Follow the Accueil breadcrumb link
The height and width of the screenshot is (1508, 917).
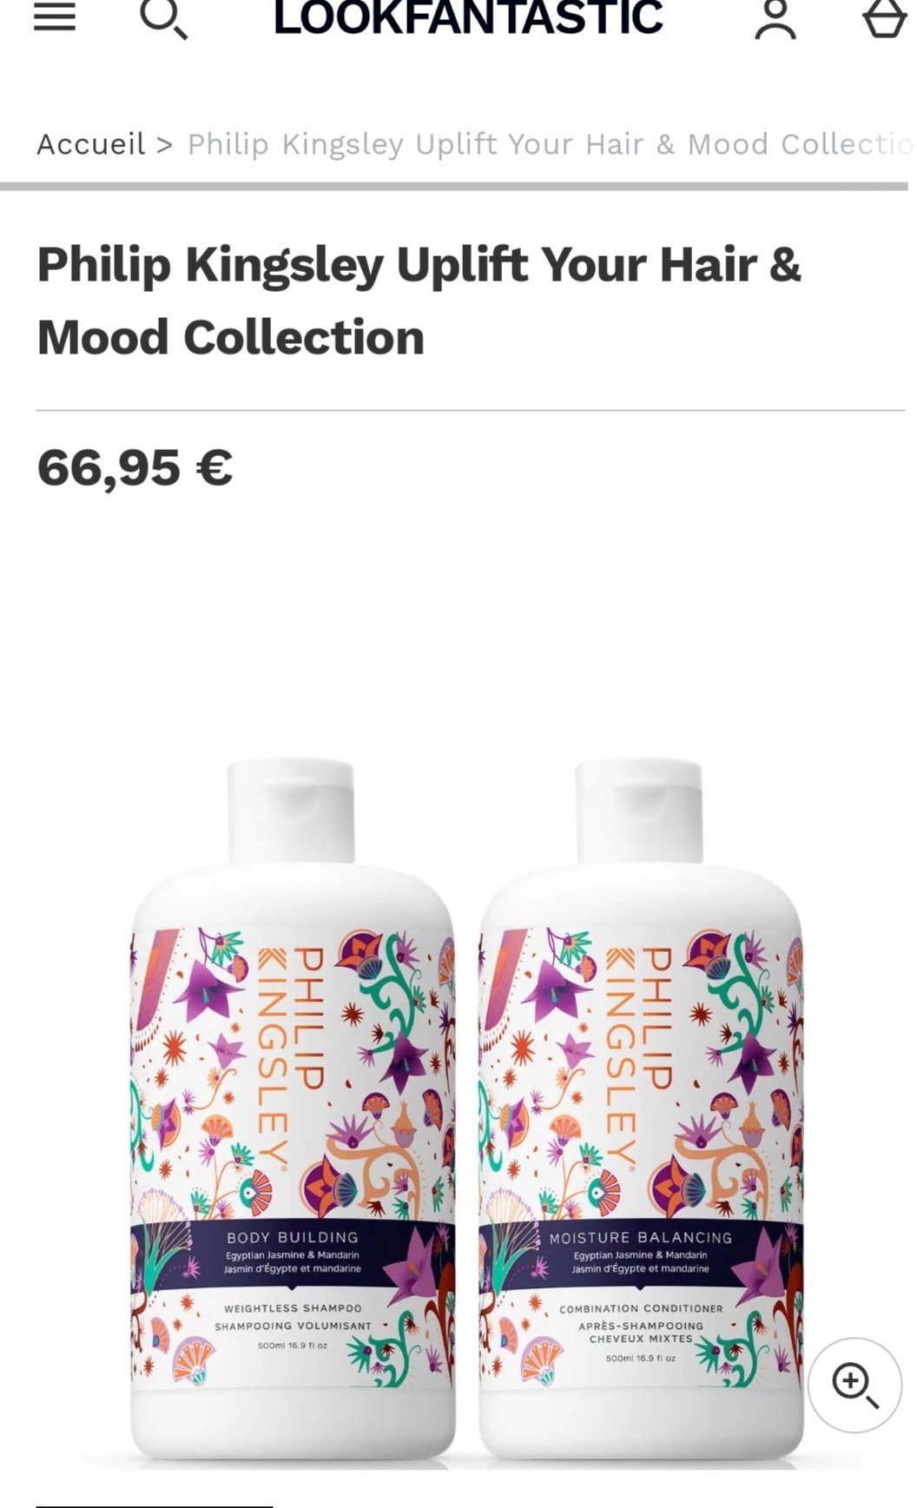tap(91, 144)
